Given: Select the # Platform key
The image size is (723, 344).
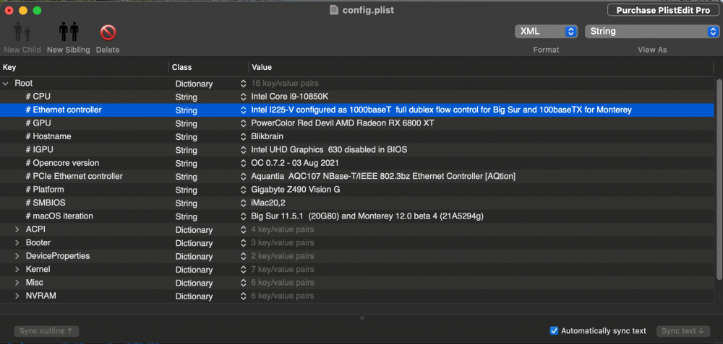Looking at the screenshot, I should pos(45,190).
